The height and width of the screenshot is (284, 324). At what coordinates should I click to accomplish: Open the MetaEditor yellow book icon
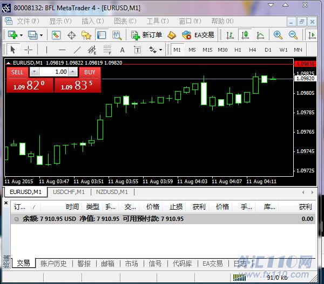[x=172, y=35]
